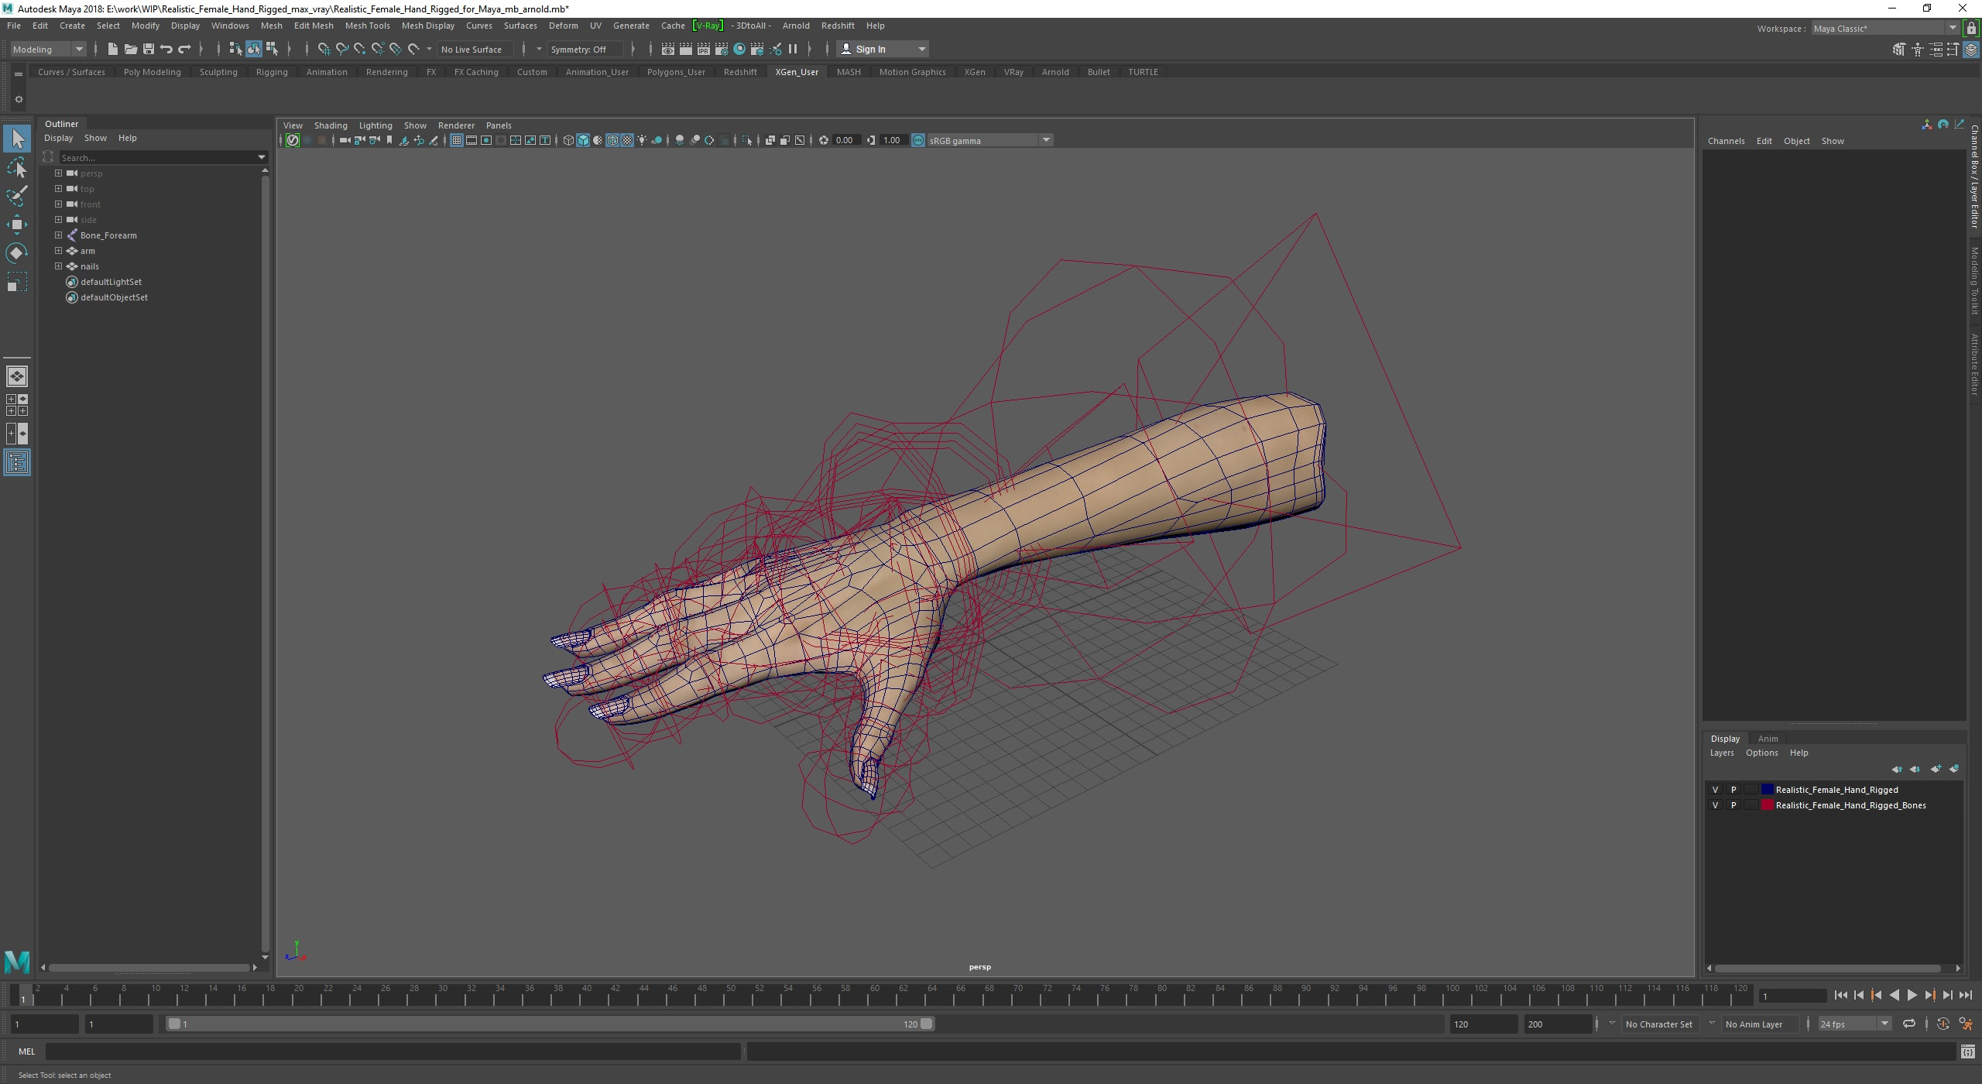Toggle auto keyframe icon
Screen dimensions: 1982x1084
click(x=1943, y=1024)
